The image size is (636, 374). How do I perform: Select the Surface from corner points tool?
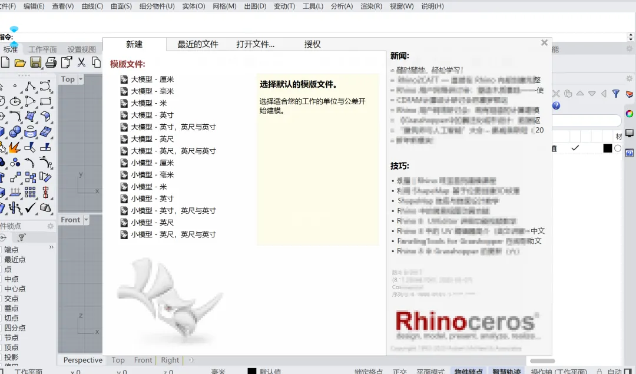pyautogui.click(x=30, y=117)
